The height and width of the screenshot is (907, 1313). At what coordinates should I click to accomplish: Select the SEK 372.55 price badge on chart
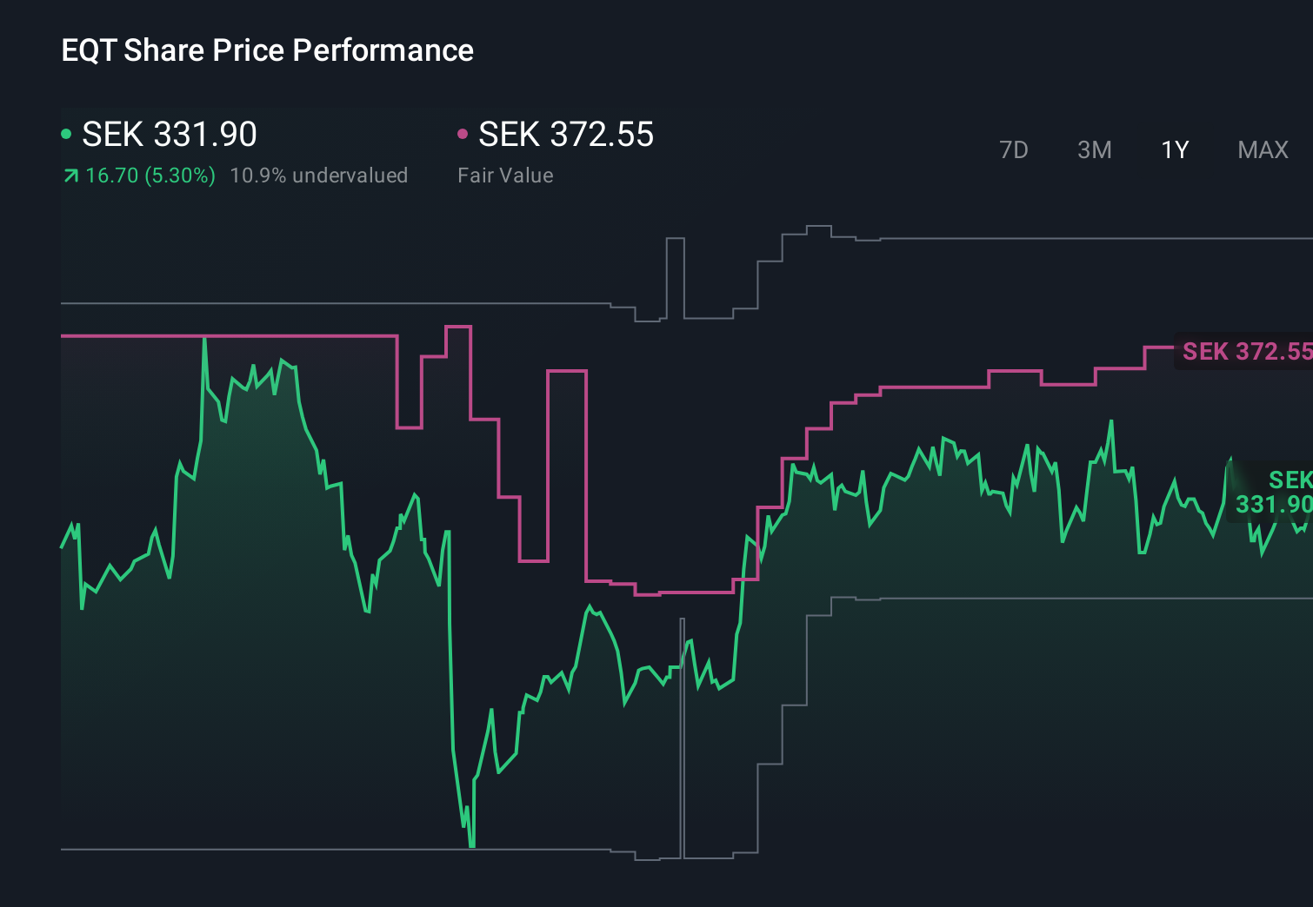click(x=1248, y=352)
